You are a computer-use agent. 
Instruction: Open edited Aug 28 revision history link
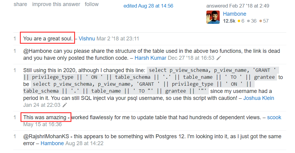click(x=148, y=6)
